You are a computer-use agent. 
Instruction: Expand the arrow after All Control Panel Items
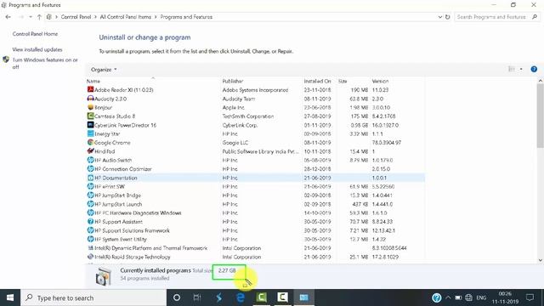pyautogui.click(x=156, y=17)
